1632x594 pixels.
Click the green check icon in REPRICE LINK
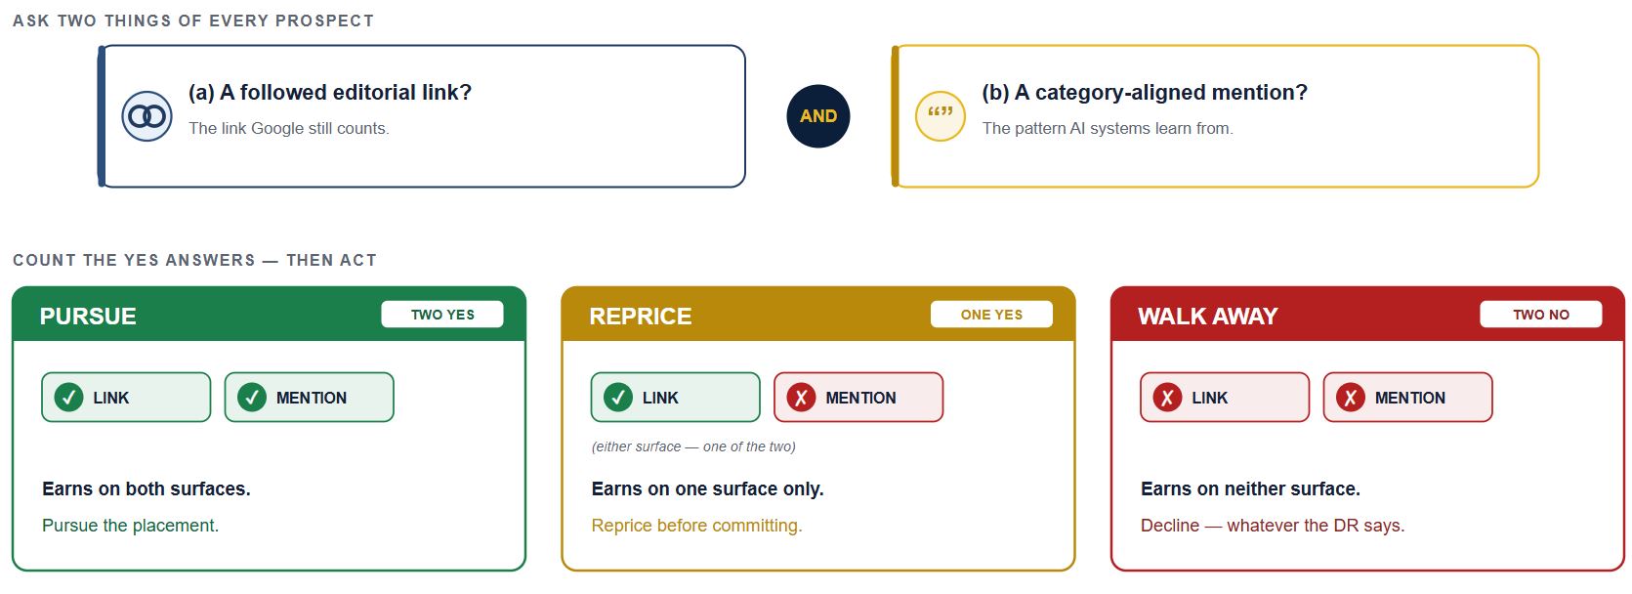(618, 398)
